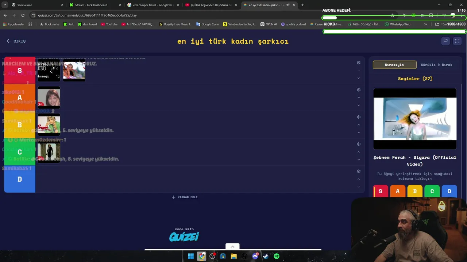Switch to Sürükle & Bırak mode
The width and height of the screenshot is (467, 262).
click(436, 65)
